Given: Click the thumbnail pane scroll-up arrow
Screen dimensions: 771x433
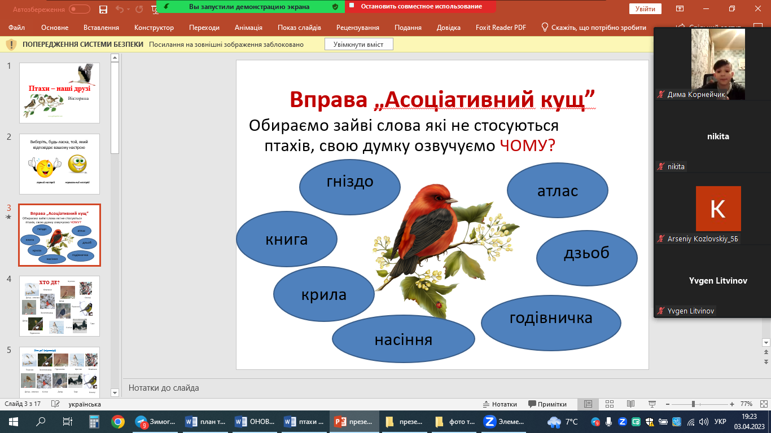Looking at the screenshot, I should pyautogui.click(x=115, y=58).
